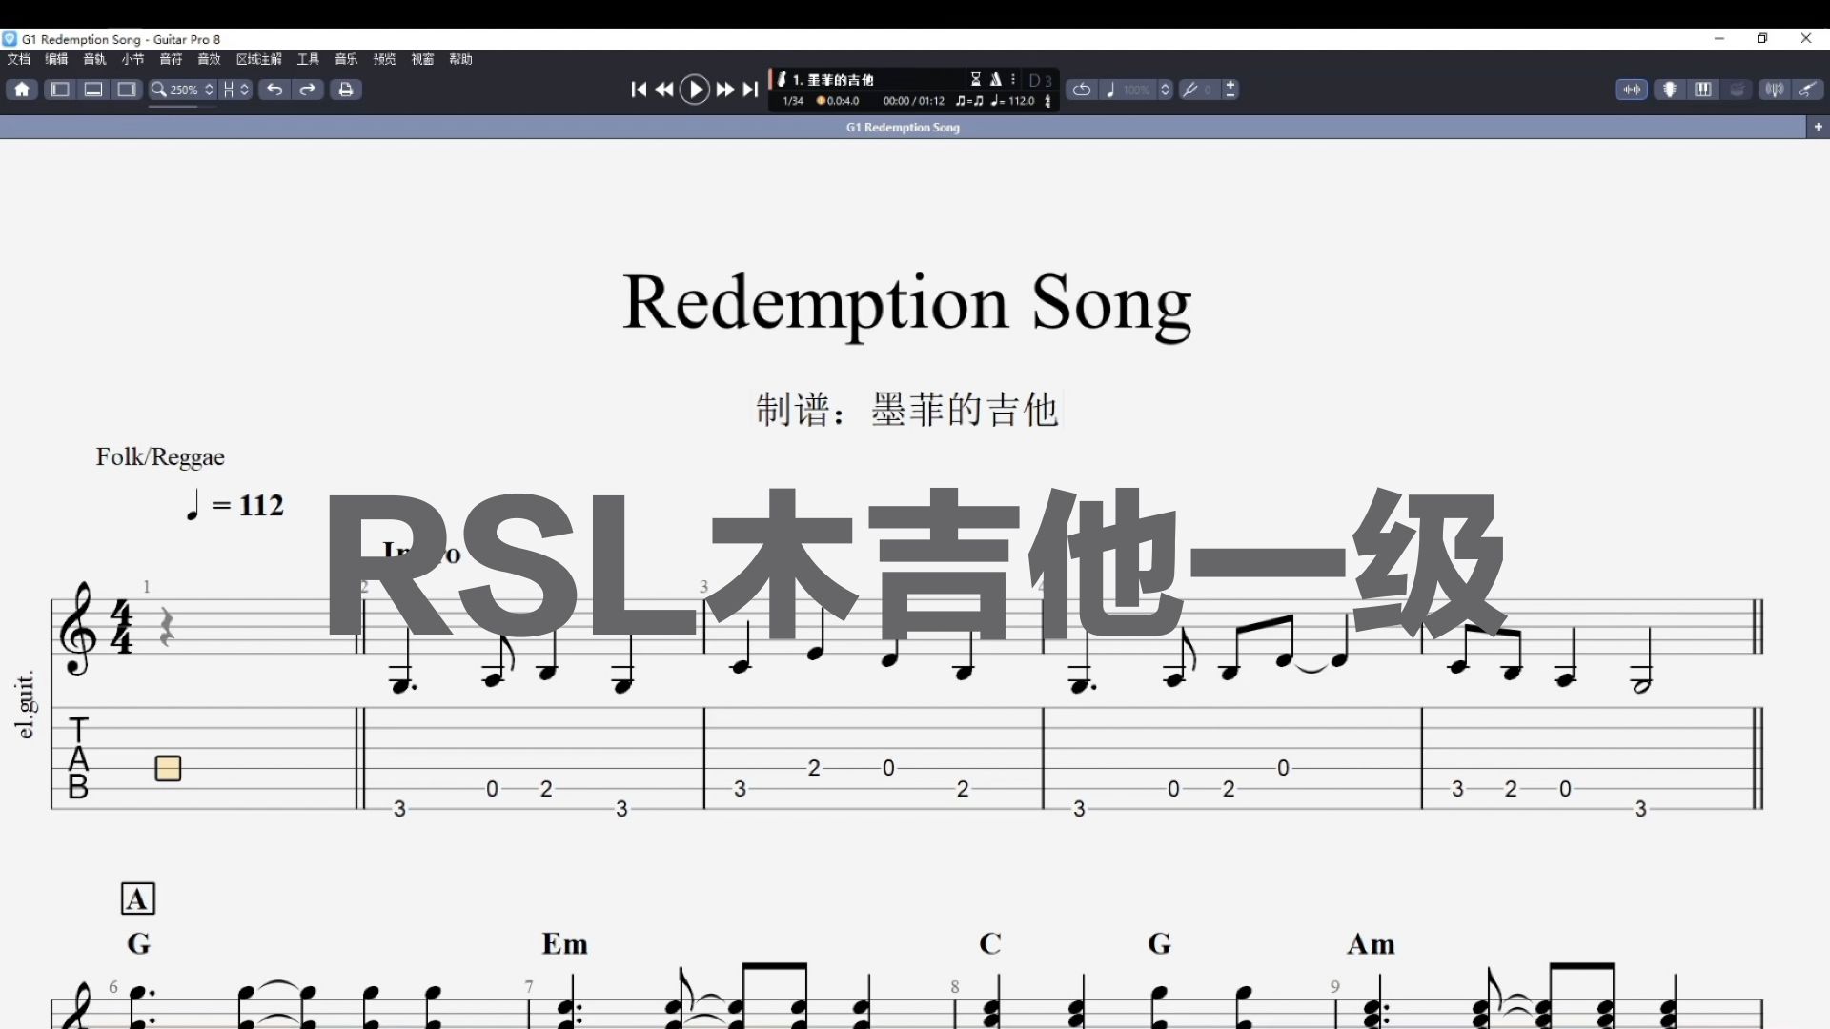Click the Undo icon
Image resolution: width=1830 pixels, height=1029 pixels.
[274, 89]
